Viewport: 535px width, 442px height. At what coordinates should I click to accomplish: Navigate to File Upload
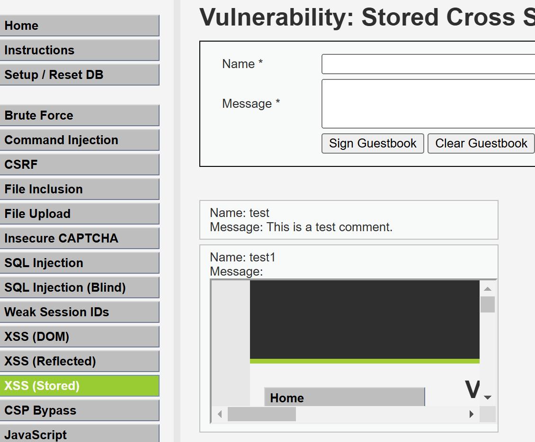click(80, 214)
